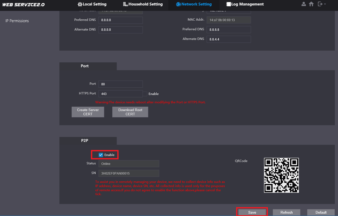Click the Default button
The height and width of the screenshot is (216, 338).
(321, 212)
